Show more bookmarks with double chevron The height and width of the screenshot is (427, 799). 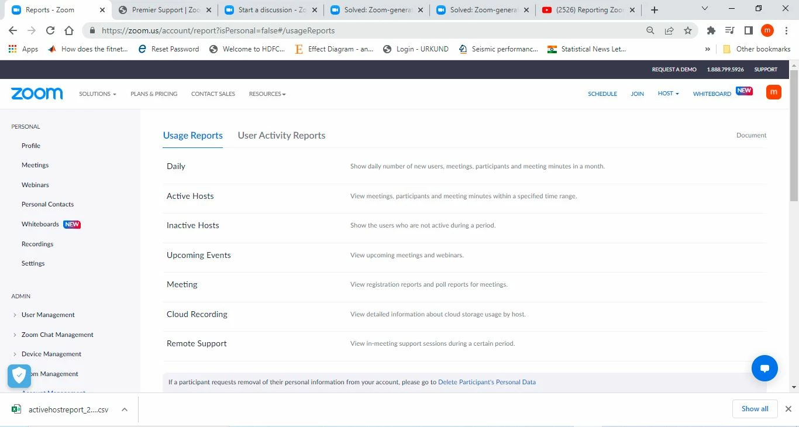click(x=708, y=49)
